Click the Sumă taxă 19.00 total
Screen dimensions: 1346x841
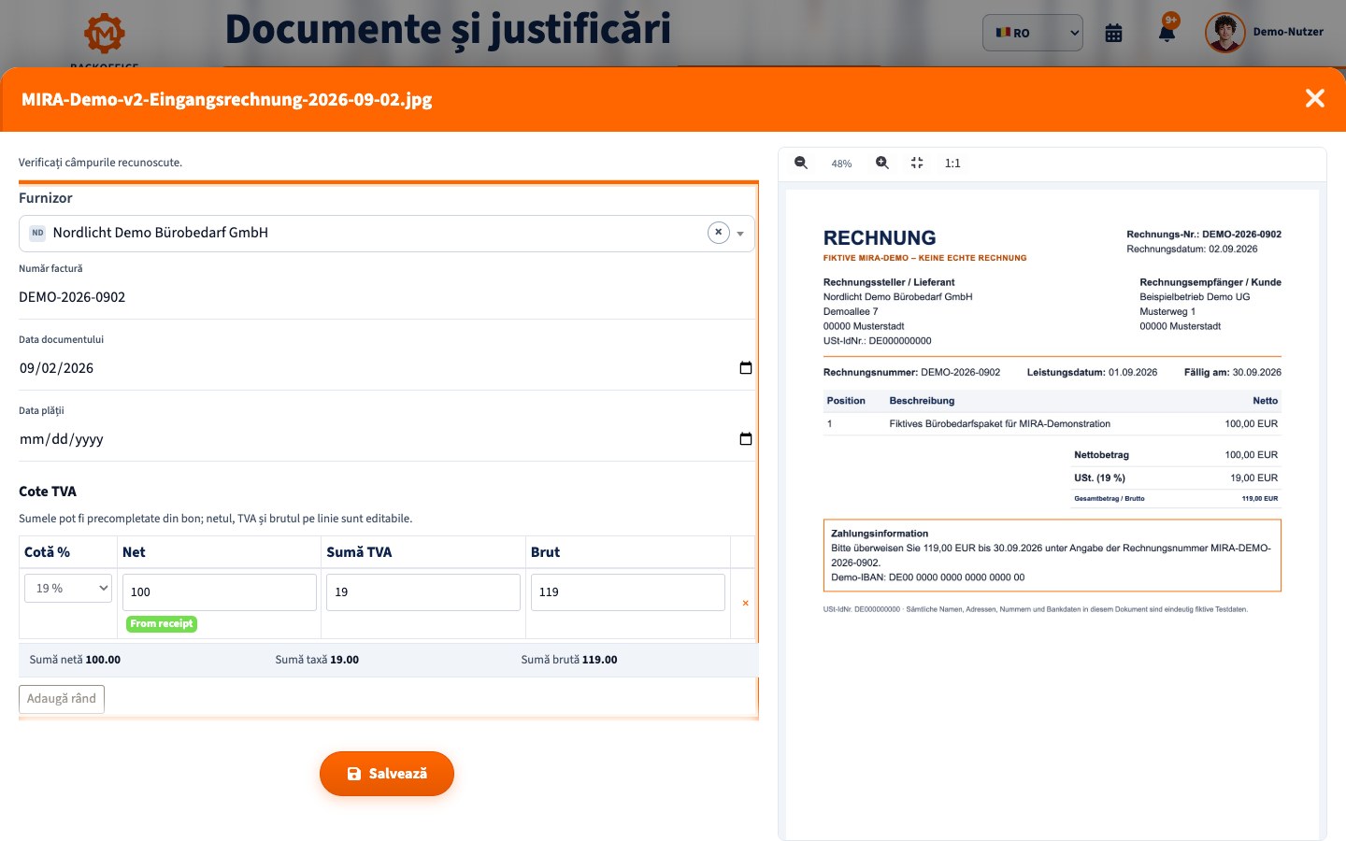(x=317, y=660)
